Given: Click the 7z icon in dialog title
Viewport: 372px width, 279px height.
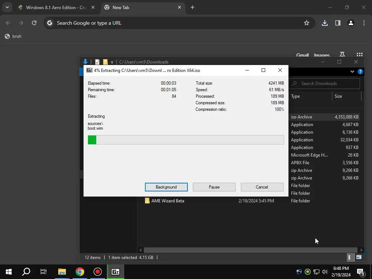Looking at the screenshot, I should click(89, 70).
